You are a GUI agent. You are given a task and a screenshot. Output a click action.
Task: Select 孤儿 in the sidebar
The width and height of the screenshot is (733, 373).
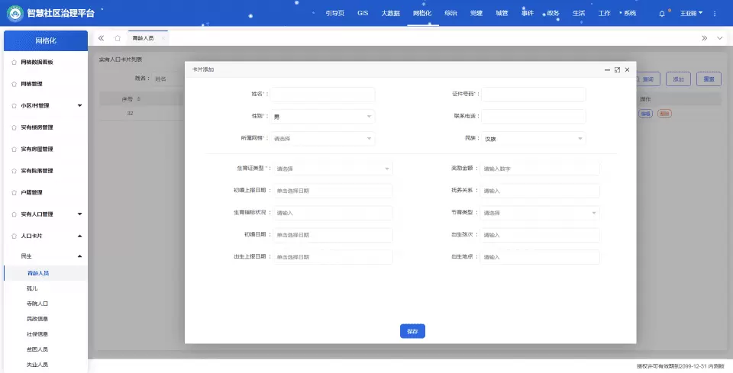click(32, 288)
